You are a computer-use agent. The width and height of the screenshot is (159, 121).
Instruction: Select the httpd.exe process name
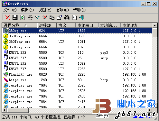tap(17, 80)
